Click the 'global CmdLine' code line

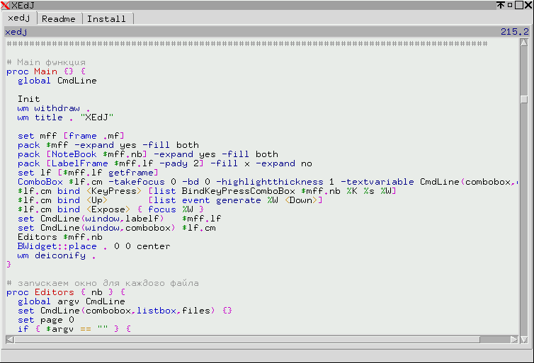point(57,81)
